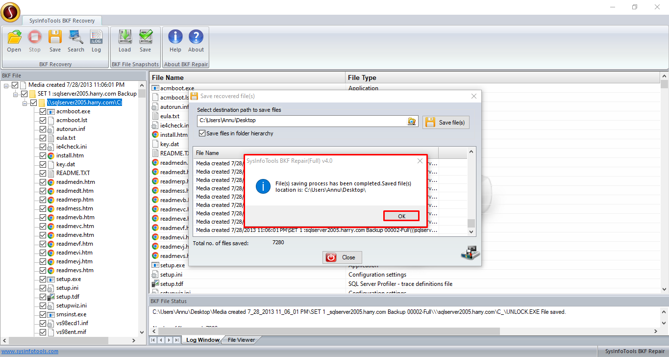The height and width of the screenshot is (357, 669).
Task: Select vs98ecd1.inf in the BKF tree
Action: (72, 323)
